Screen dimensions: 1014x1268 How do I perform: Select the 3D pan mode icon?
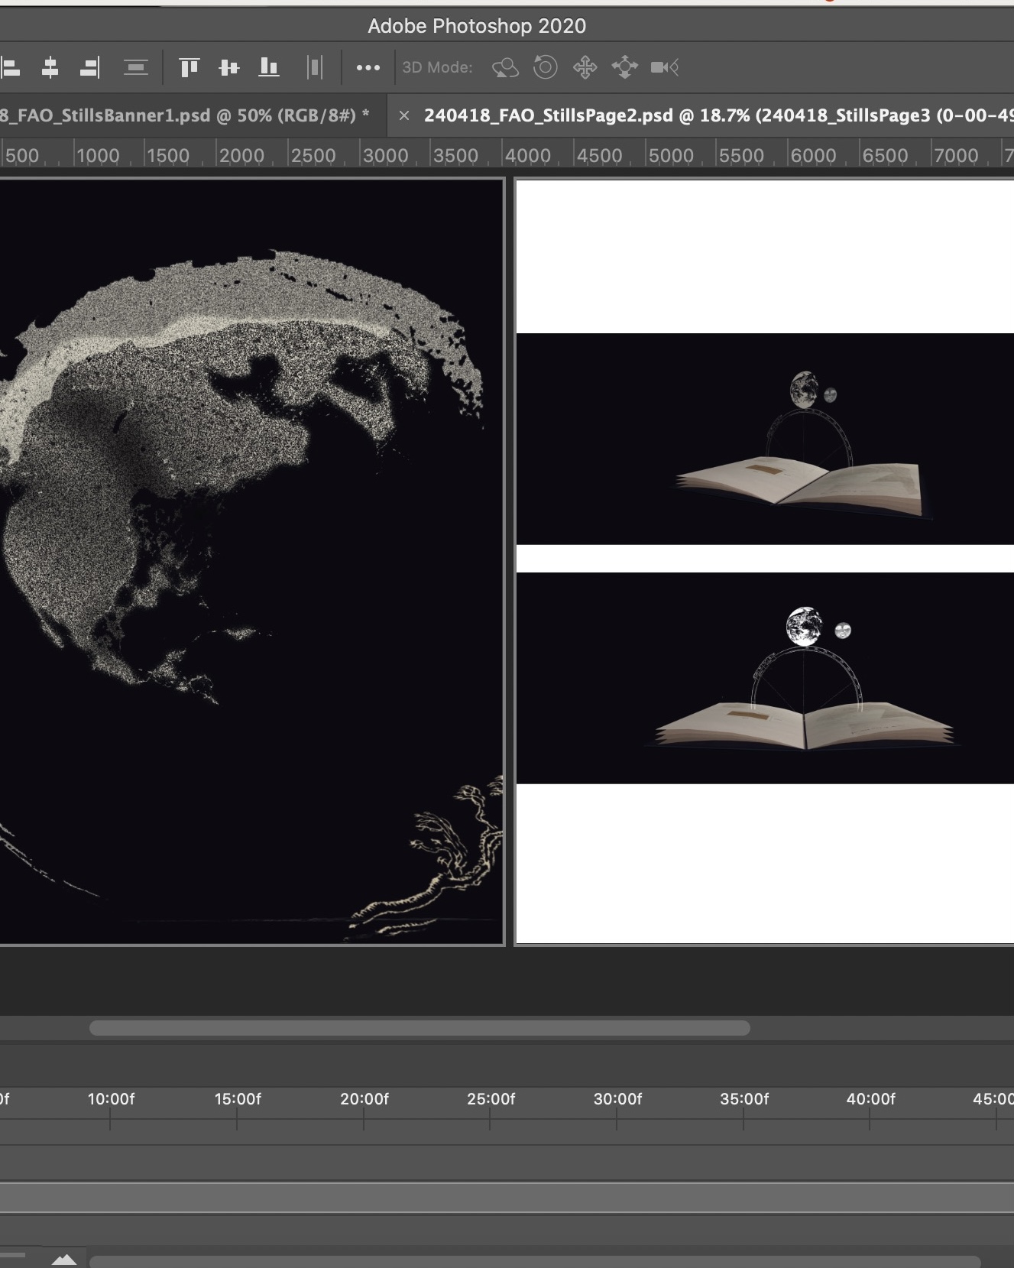pyautogui.click(x=585, y=67)
